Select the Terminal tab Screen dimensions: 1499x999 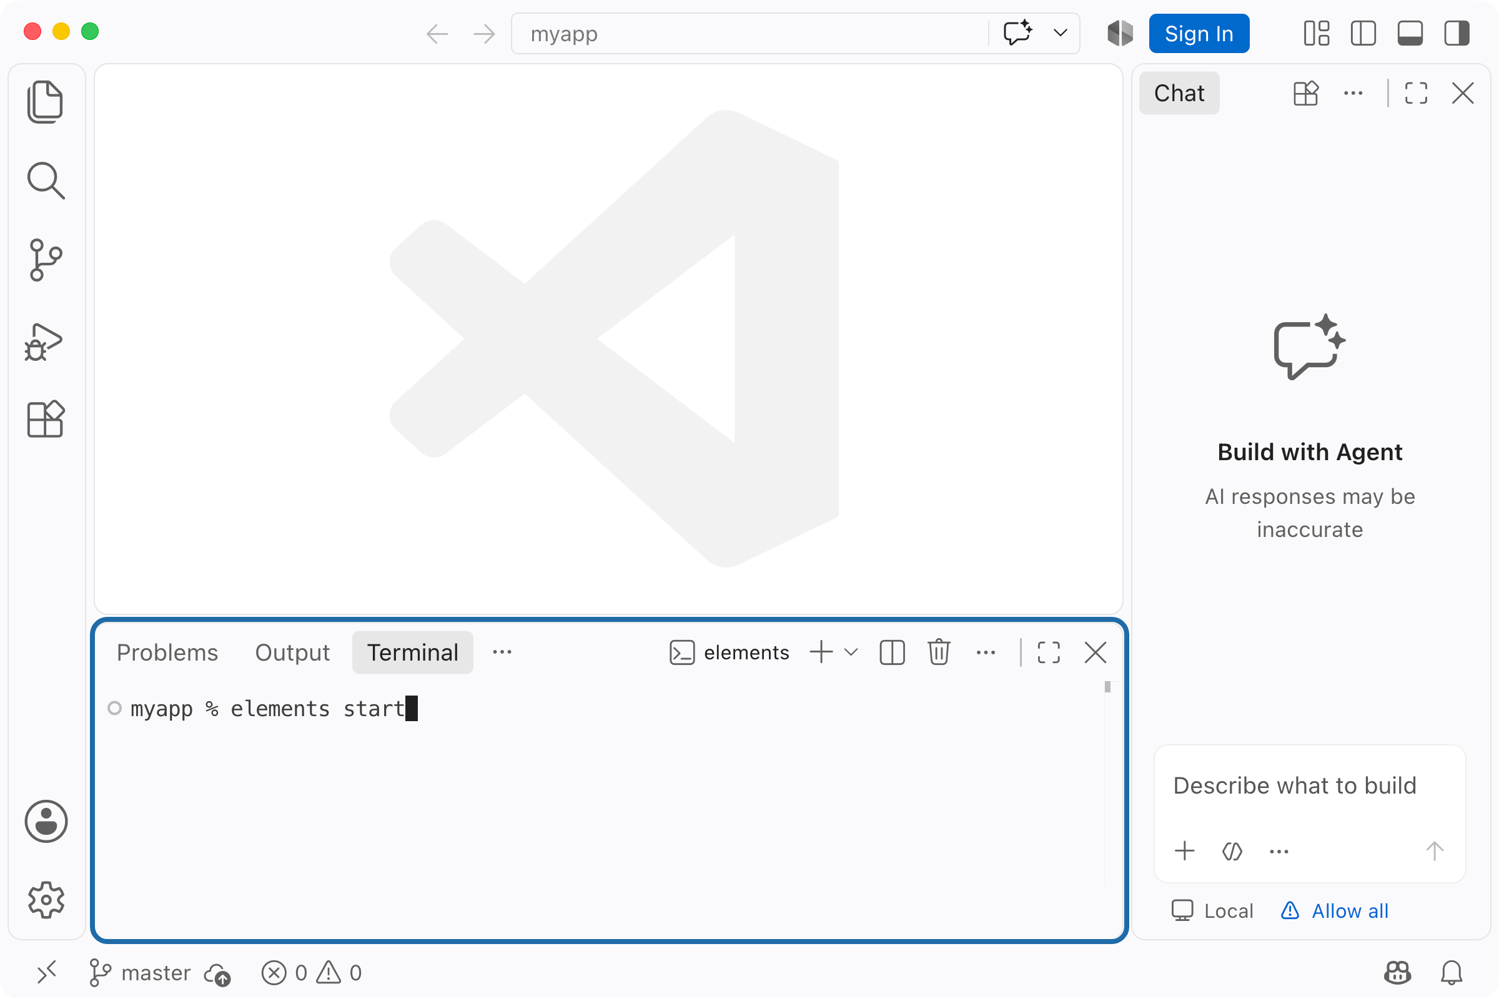(x=412, y=652)
